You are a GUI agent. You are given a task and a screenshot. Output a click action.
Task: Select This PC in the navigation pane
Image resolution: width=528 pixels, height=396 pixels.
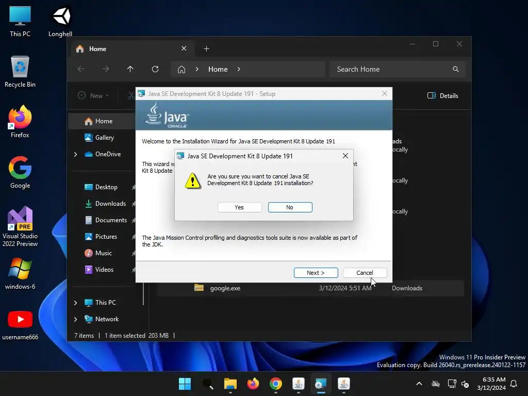pos(105,302)
